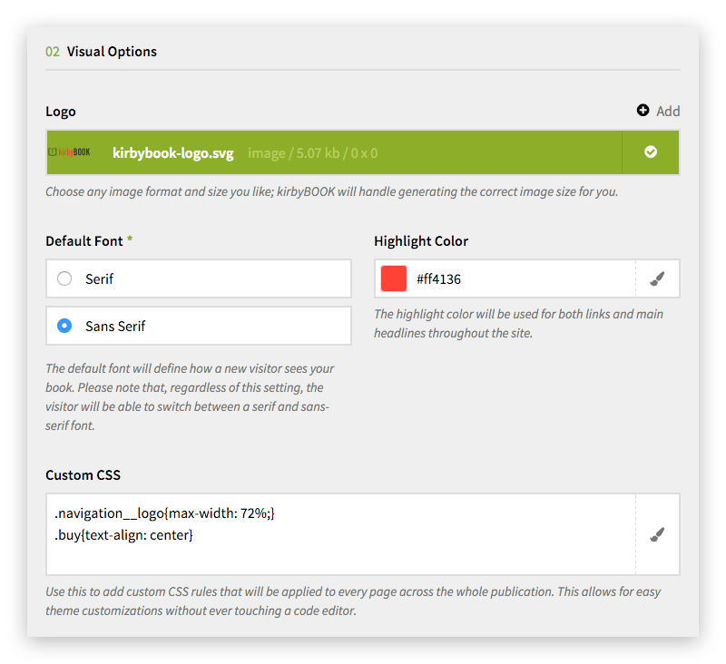Screen dimensions: 726x664
Task: Click the image file info text 5.07 kb
Action: tap(318, 153)
